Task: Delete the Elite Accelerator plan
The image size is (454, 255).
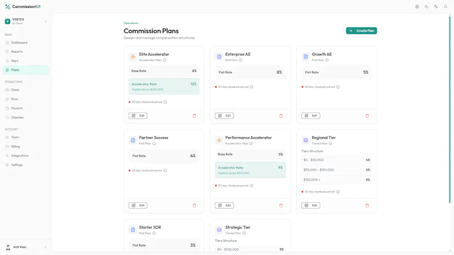Action: (x=194, y=116)
